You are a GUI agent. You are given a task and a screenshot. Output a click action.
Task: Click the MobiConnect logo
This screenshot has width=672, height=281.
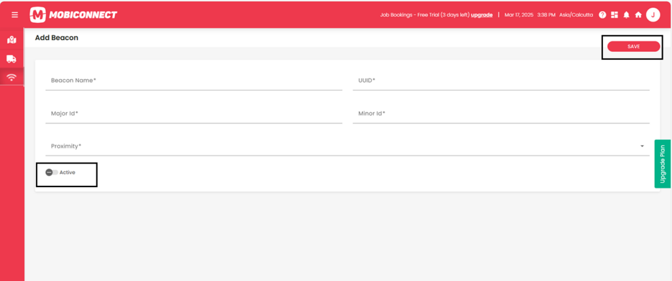(73, 15)
